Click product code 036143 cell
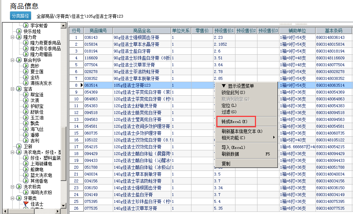Image resolution: width=353 pixels, height=214 pixels. coord(98,37)
